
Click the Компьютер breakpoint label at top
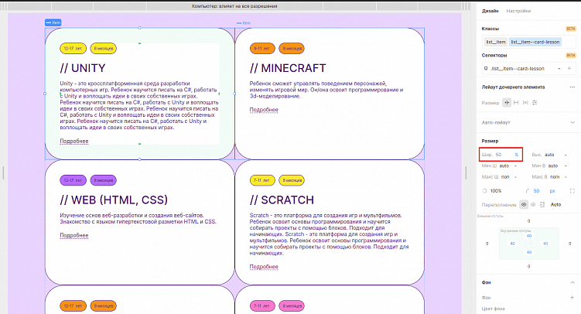click(x=234, y=6)
